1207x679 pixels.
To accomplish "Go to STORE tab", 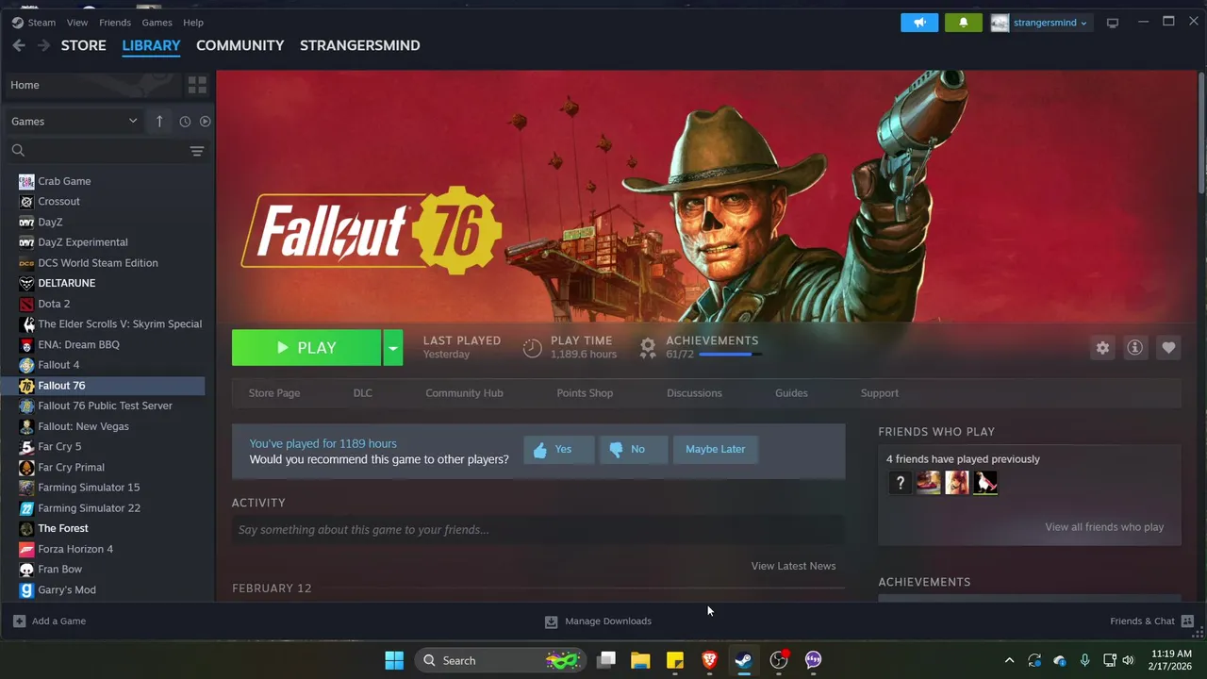I will [84, 45].
